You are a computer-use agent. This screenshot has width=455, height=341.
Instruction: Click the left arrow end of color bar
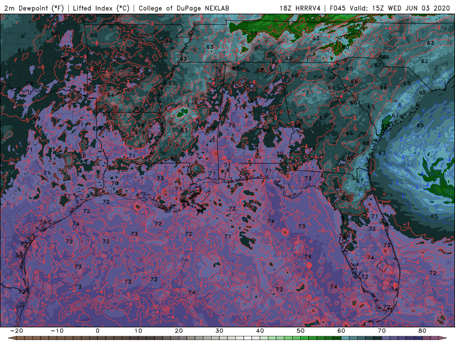pyautogui.click(x=11, y=338)
